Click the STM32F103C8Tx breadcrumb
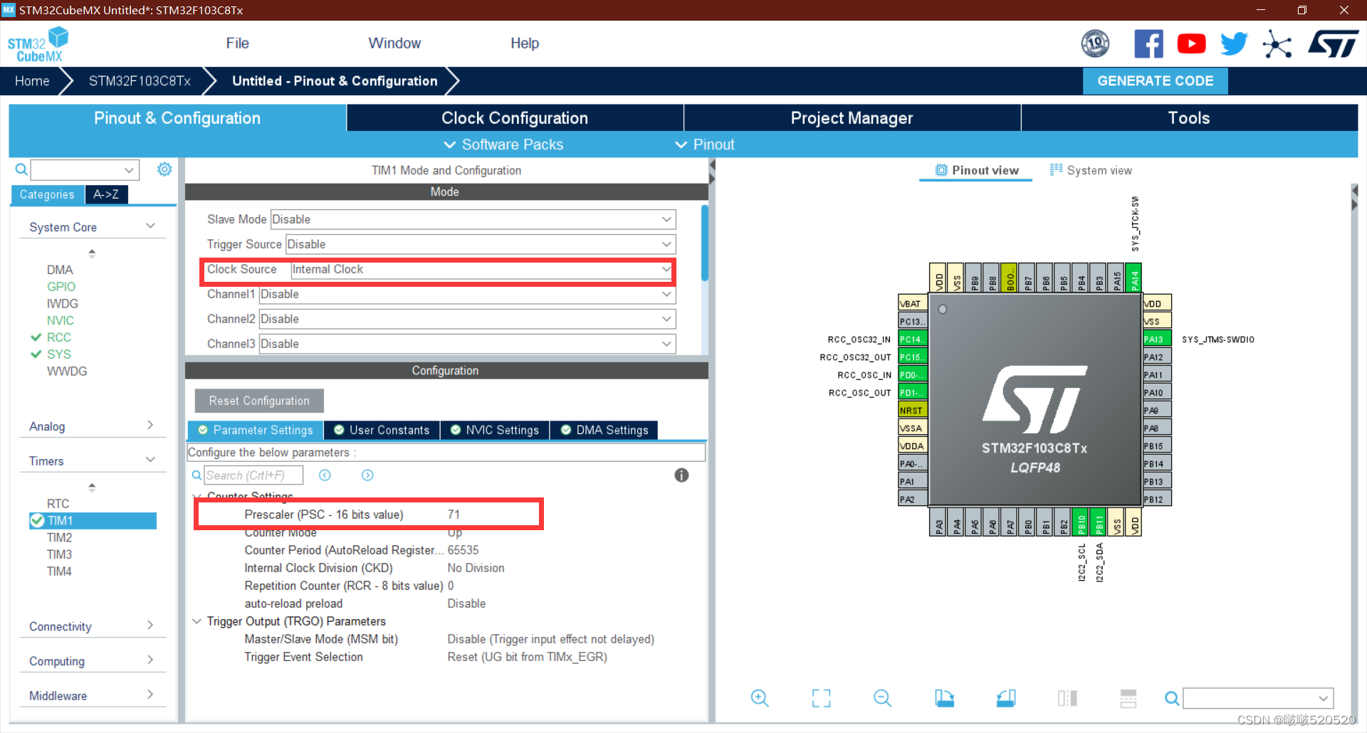Image resolution: width=1367 pixels, height=733 pixels. pos(140,81)
